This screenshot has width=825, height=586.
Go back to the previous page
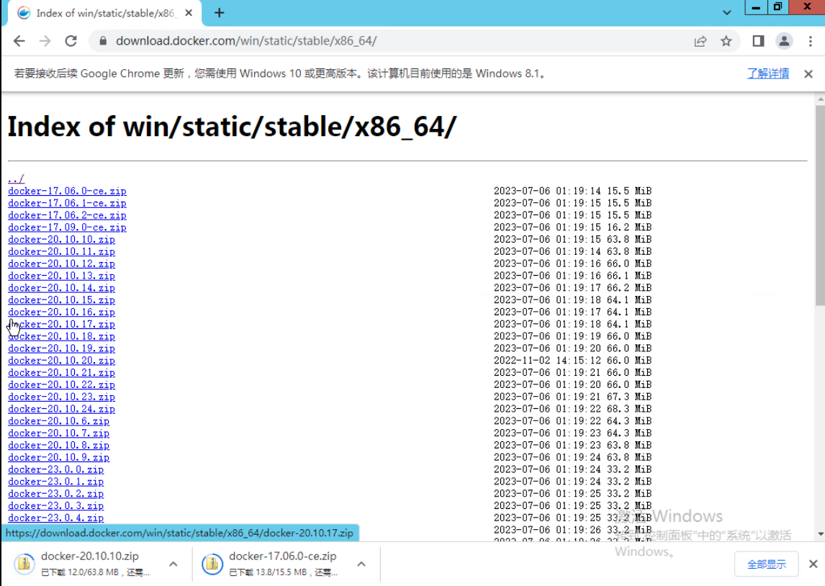click(19, 41)
